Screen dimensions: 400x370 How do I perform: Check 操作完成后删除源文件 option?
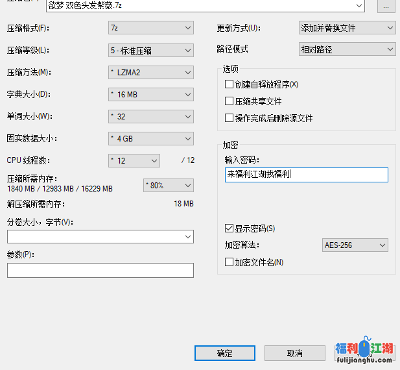point(229,118)
